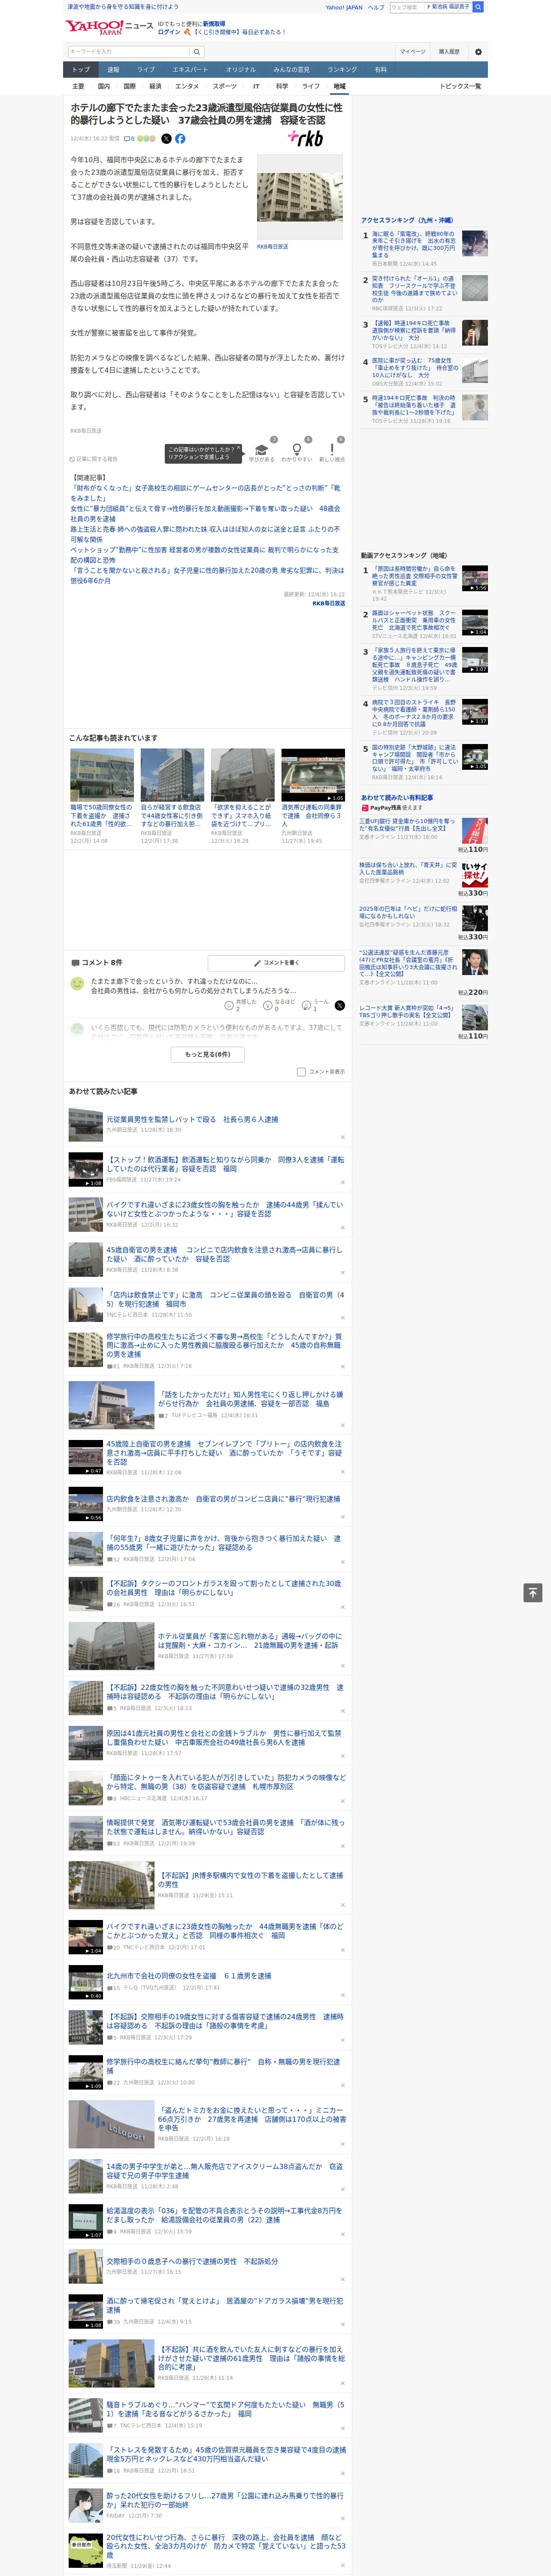Viewport: 551px width, 2576px height.
Task: Open related link 「財布がなくなった」女子高校生の相談
Action: [x=205, y=493]
